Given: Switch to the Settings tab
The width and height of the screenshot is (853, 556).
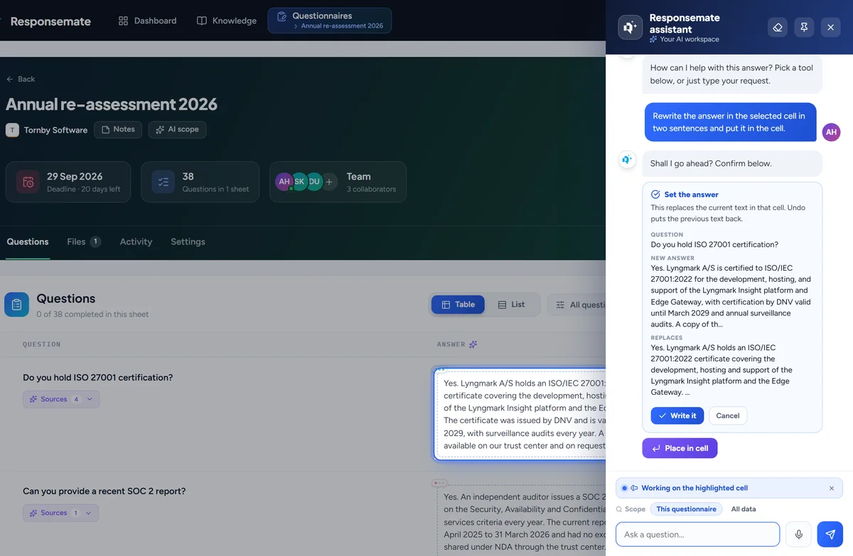Looking at the screenshot, I should click(x=188, y=241).
